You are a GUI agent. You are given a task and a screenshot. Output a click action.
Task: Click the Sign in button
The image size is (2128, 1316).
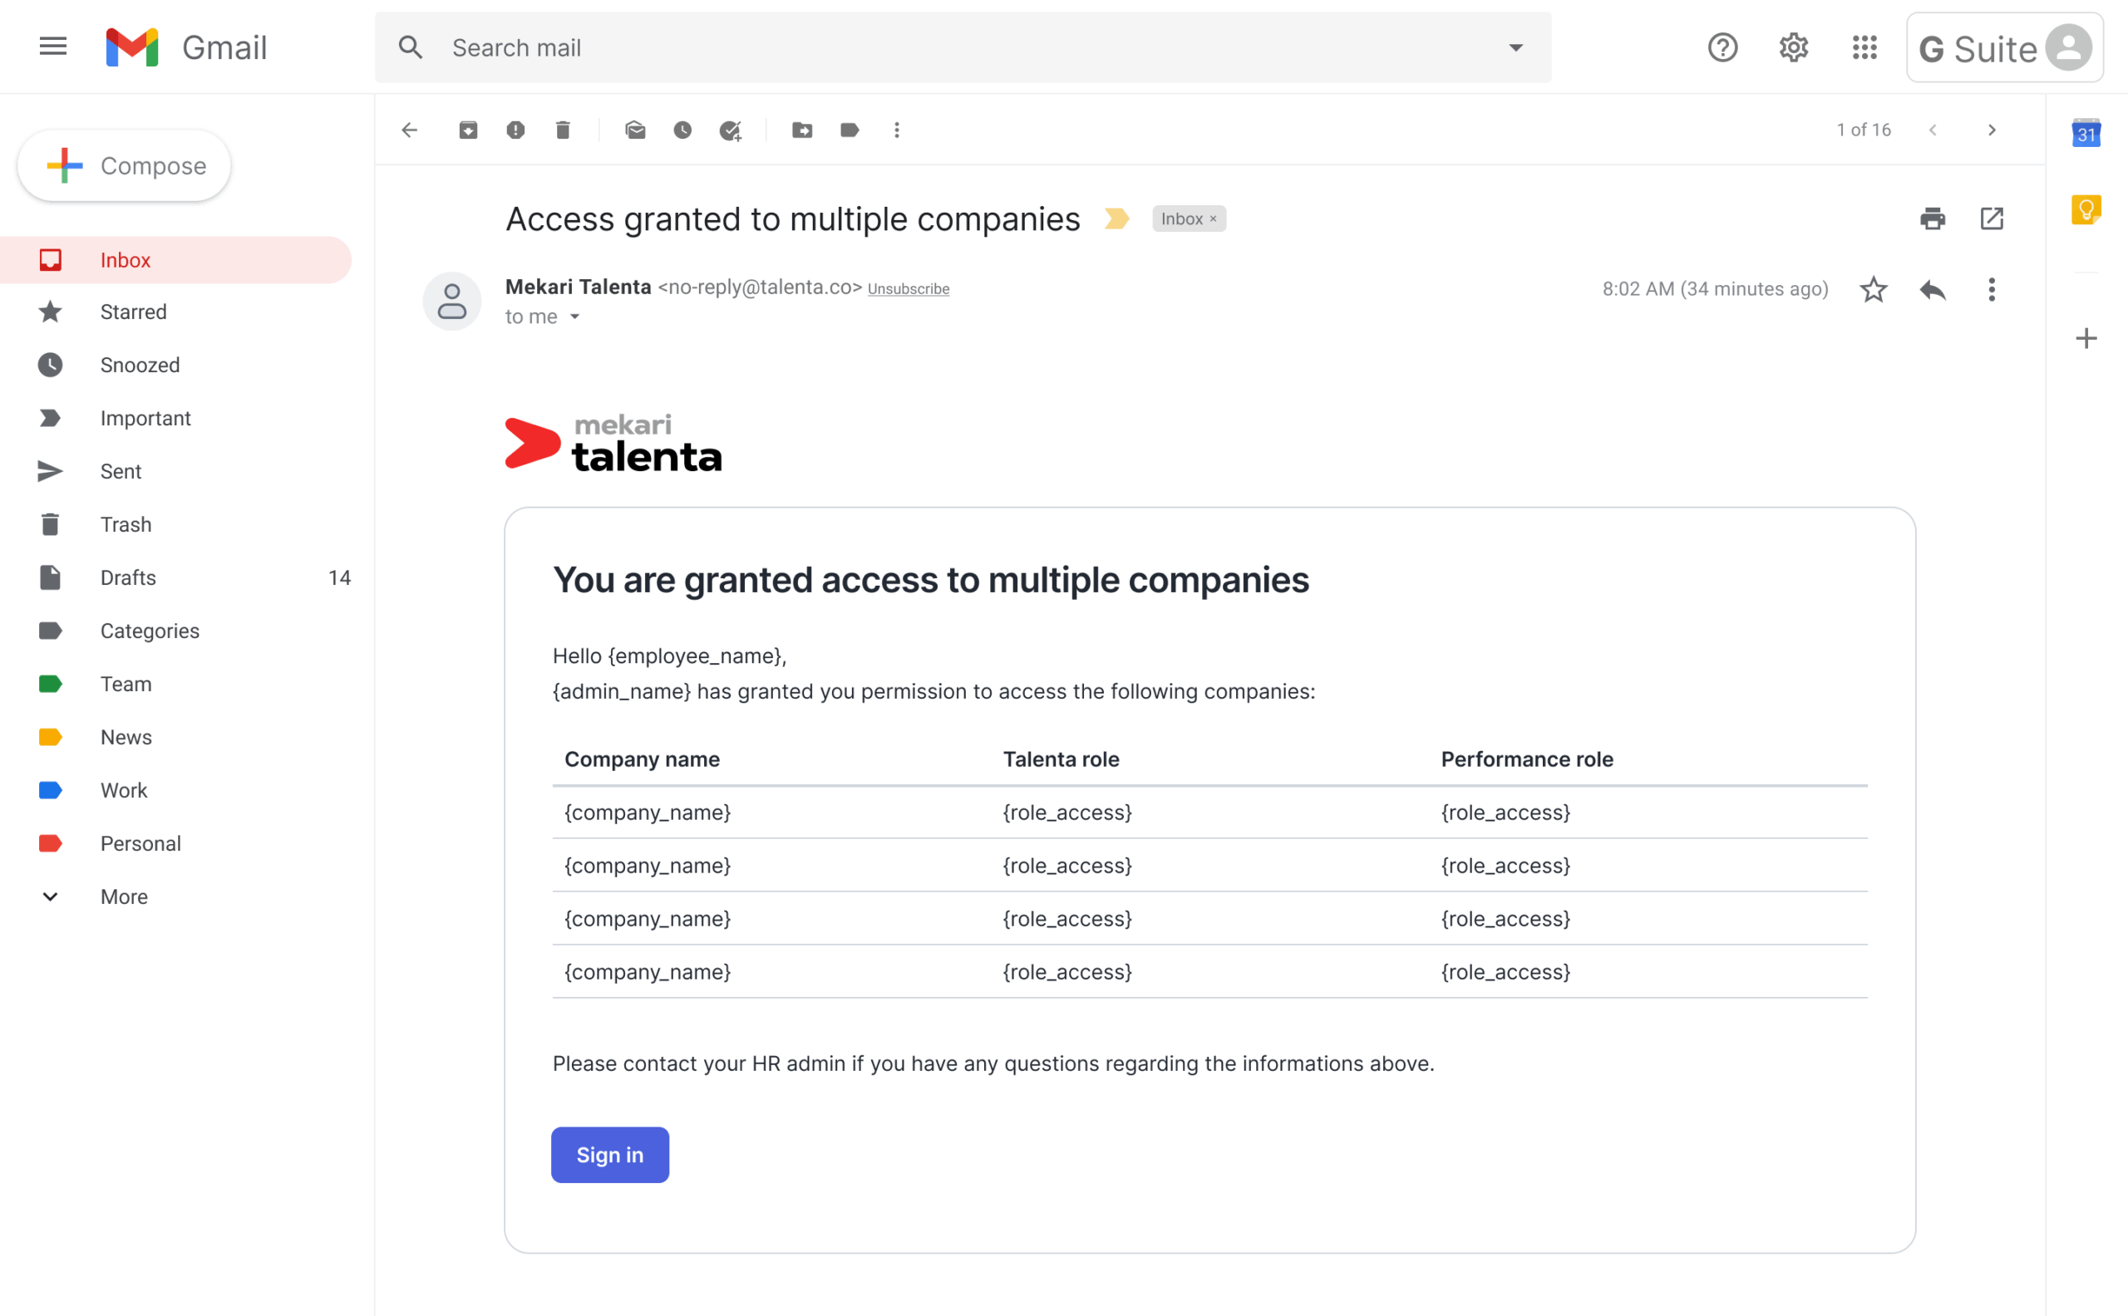609,1155
